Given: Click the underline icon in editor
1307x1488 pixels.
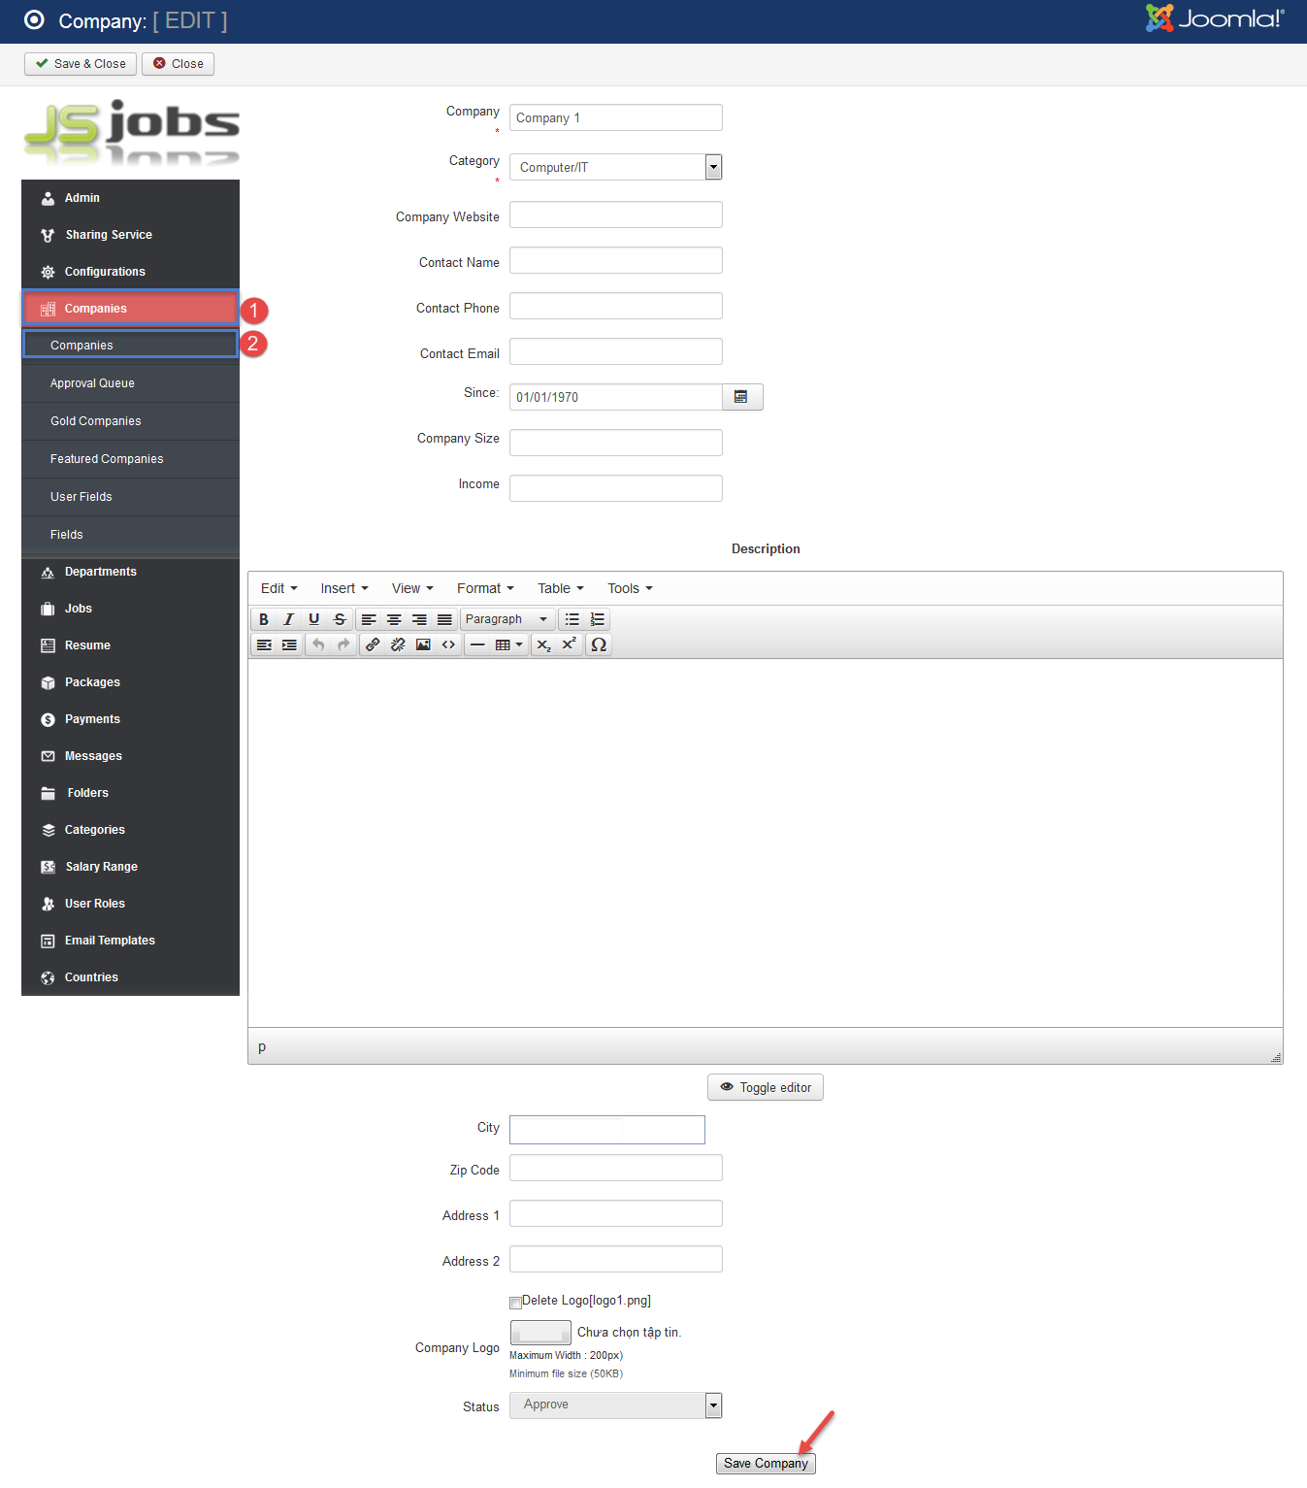Looking at the screenshot, I should [x=314, y=619].
